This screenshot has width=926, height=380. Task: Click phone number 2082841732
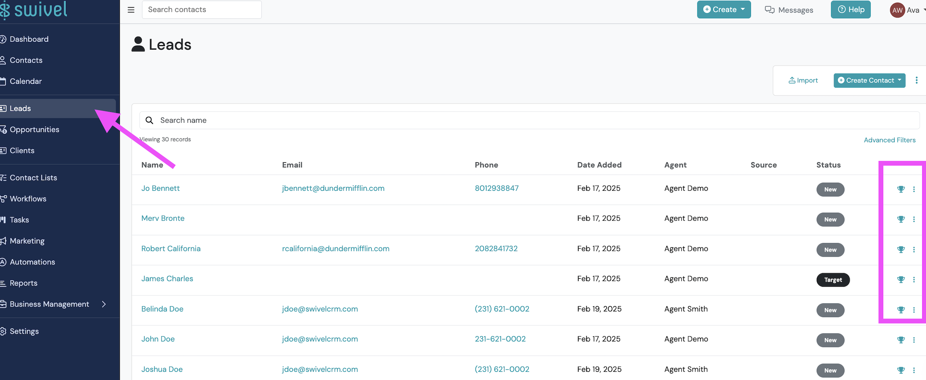click(496, 248)
